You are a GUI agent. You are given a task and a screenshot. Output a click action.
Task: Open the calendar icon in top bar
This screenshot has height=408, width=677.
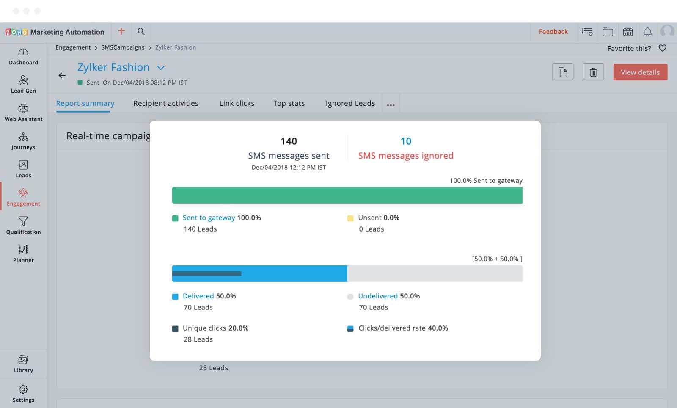click(628, 32)
